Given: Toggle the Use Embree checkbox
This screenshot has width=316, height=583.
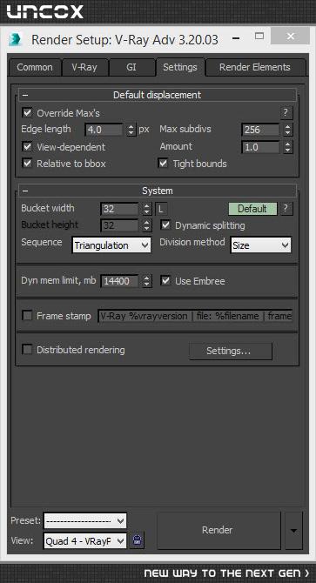Looking at the screenshot, I should 165,281.
